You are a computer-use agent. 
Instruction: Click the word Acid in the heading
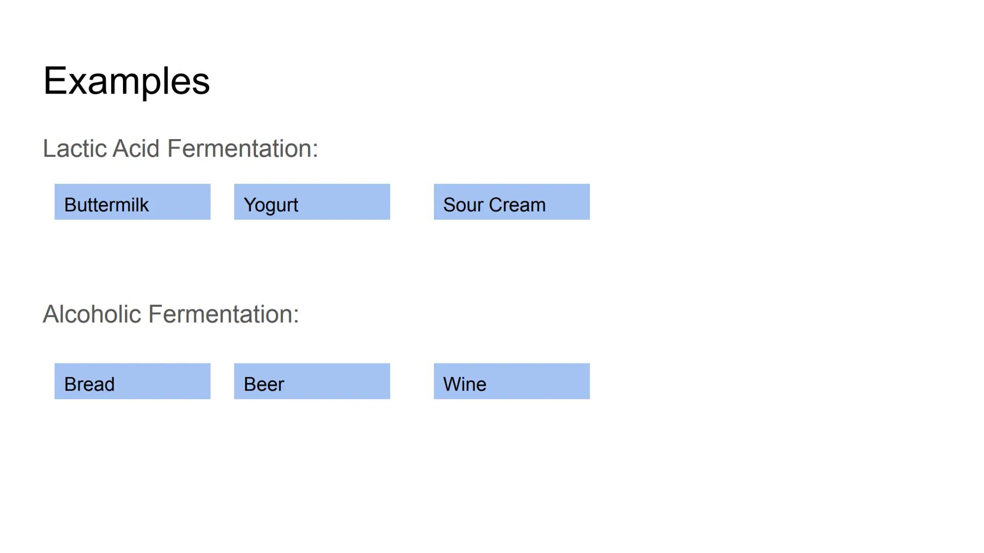coord(136,148)
